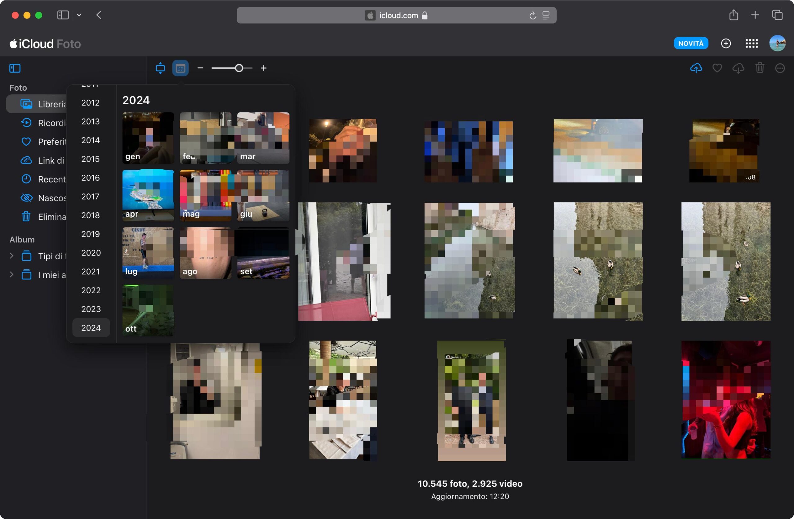
Task: Click the circled plus create icon
Action: pos(725,43)
